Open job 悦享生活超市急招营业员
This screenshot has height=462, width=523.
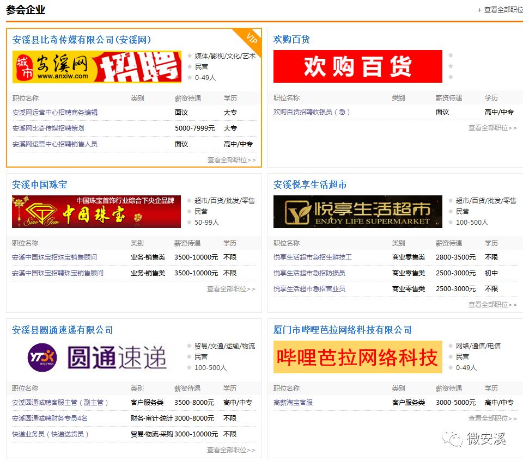(309, 288)
